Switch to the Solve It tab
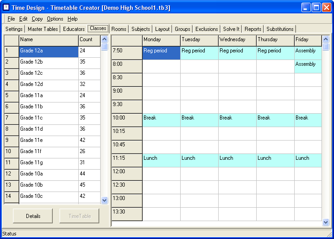The width and height of the screenshot is (334, 239). tap(231, 29)
